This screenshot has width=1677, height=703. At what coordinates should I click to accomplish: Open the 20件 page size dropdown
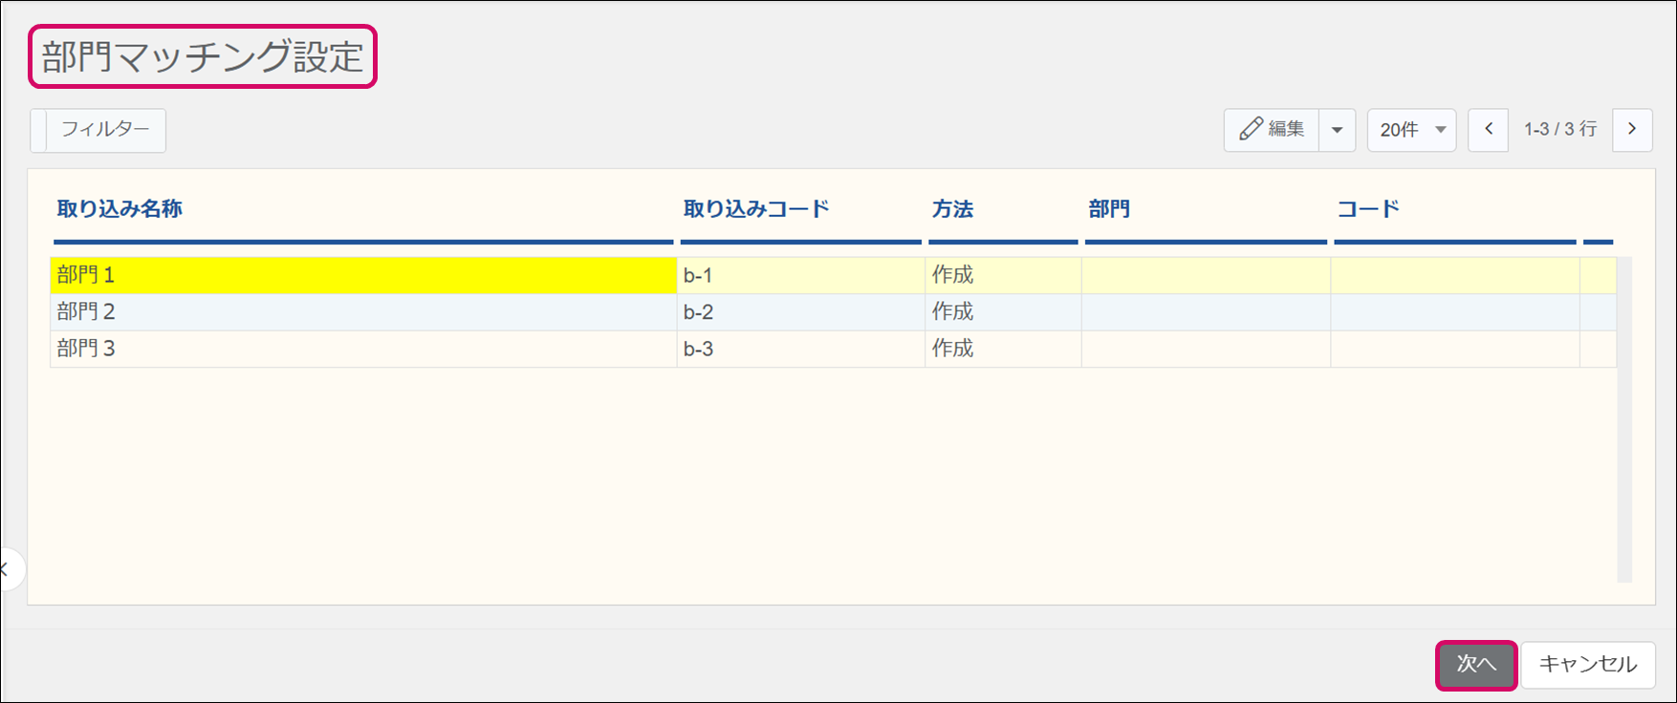1411,130
